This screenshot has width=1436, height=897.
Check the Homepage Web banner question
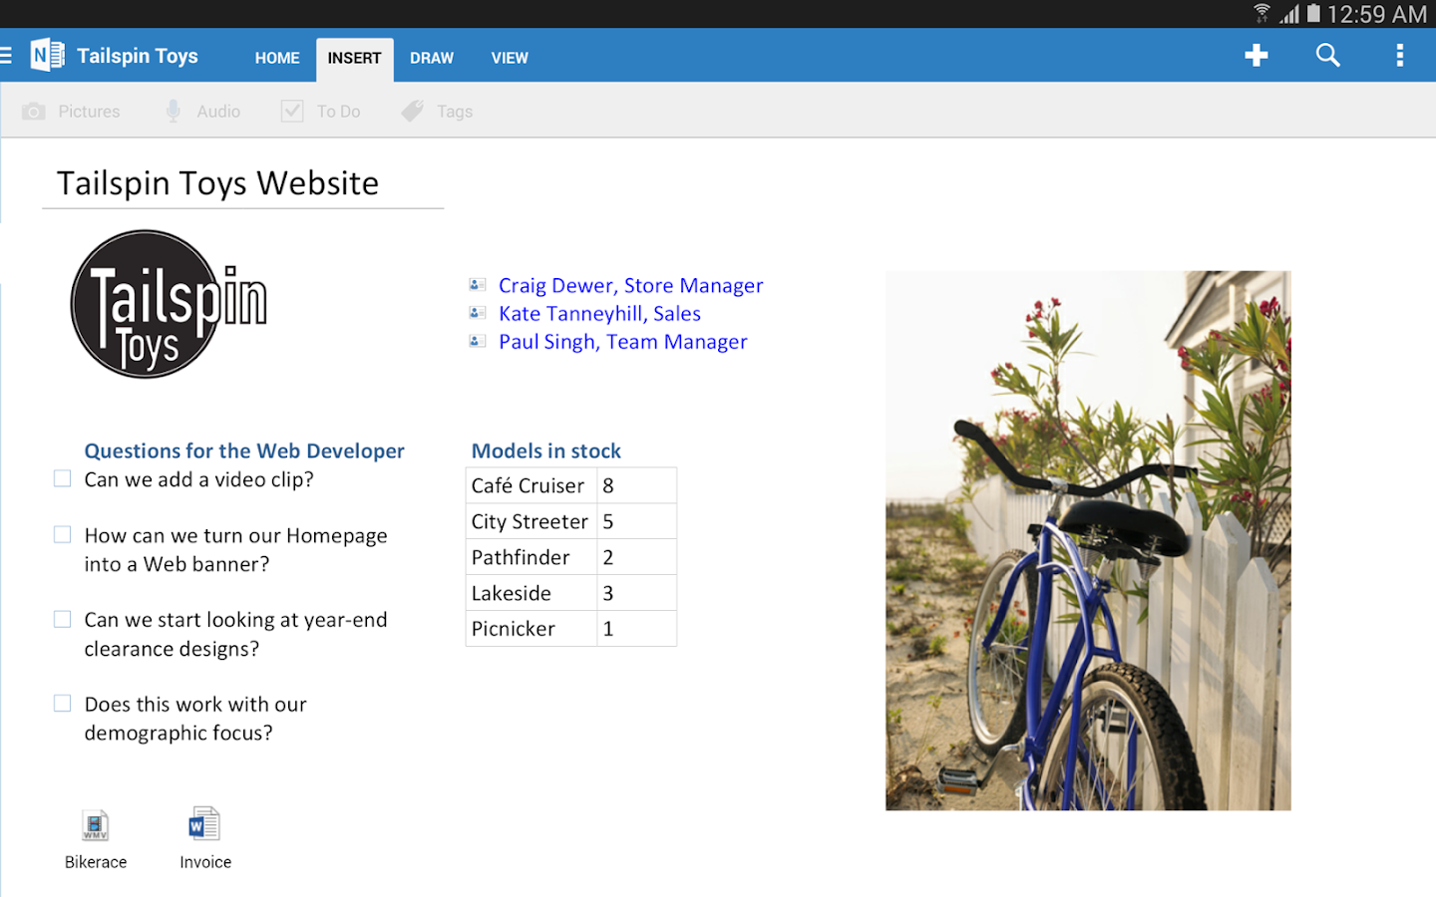pyautogui.click(x=63, y=535)
